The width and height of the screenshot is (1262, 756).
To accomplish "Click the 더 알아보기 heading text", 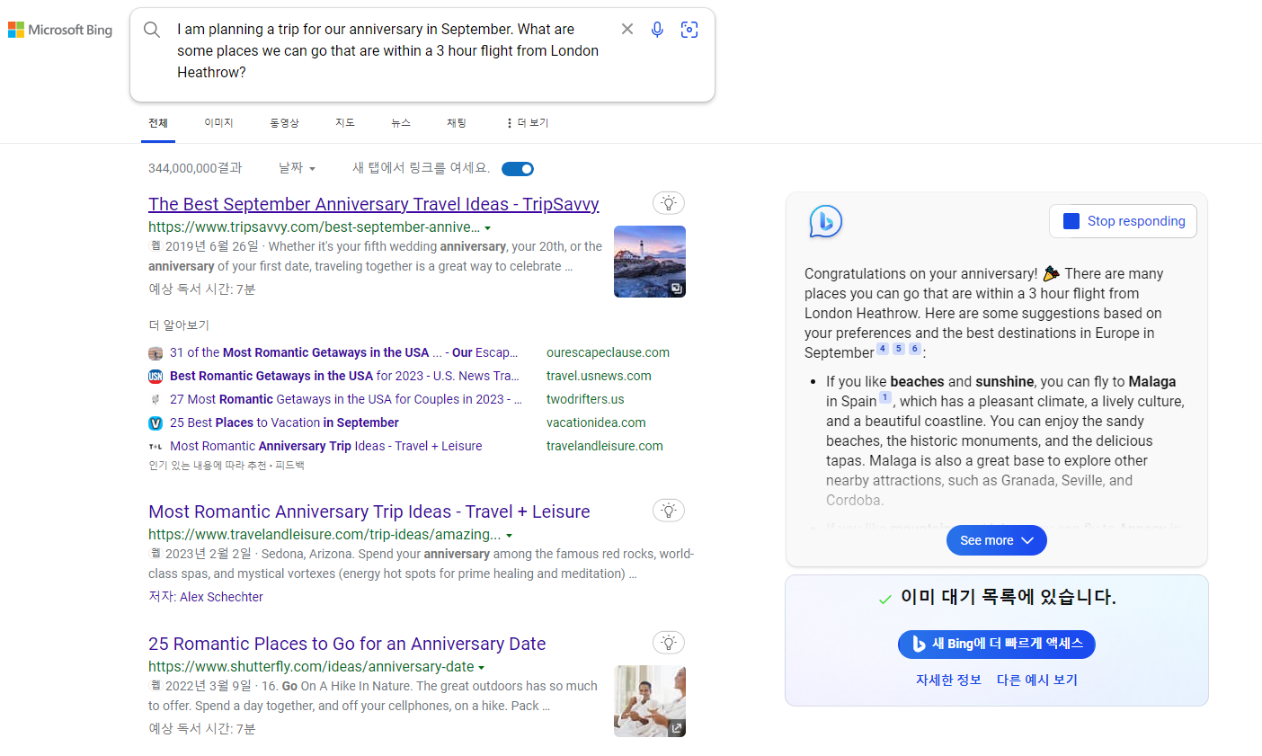I will (179, 325).
